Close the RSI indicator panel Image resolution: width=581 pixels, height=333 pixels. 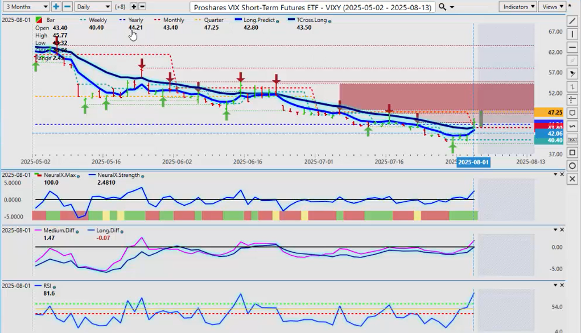[x=562, y=285]
